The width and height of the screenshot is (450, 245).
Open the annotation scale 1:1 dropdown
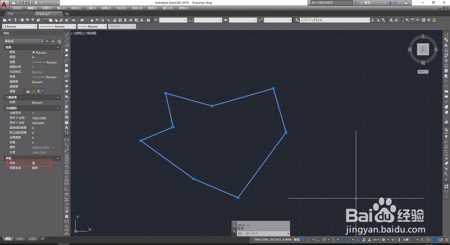[x=376, y=240]
